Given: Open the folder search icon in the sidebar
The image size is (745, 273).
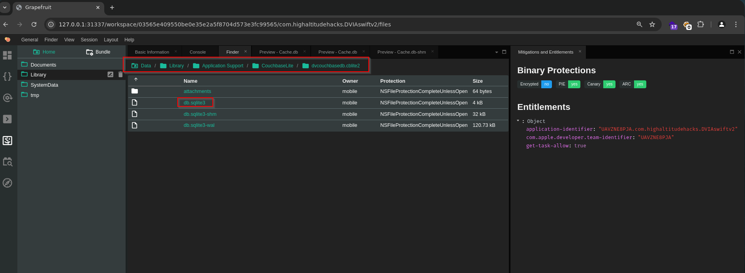Looking at the screenshot, I should pos(7,162).
